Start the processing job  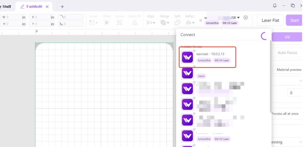[294, 20]
